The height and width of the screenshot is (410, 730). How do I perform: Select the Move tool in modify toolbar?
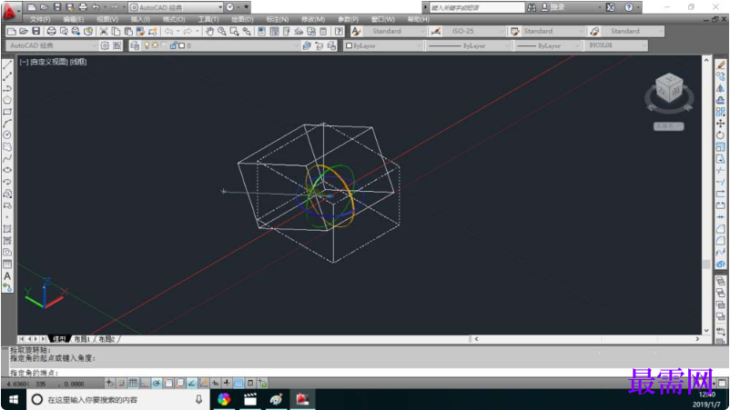(720, 124)
